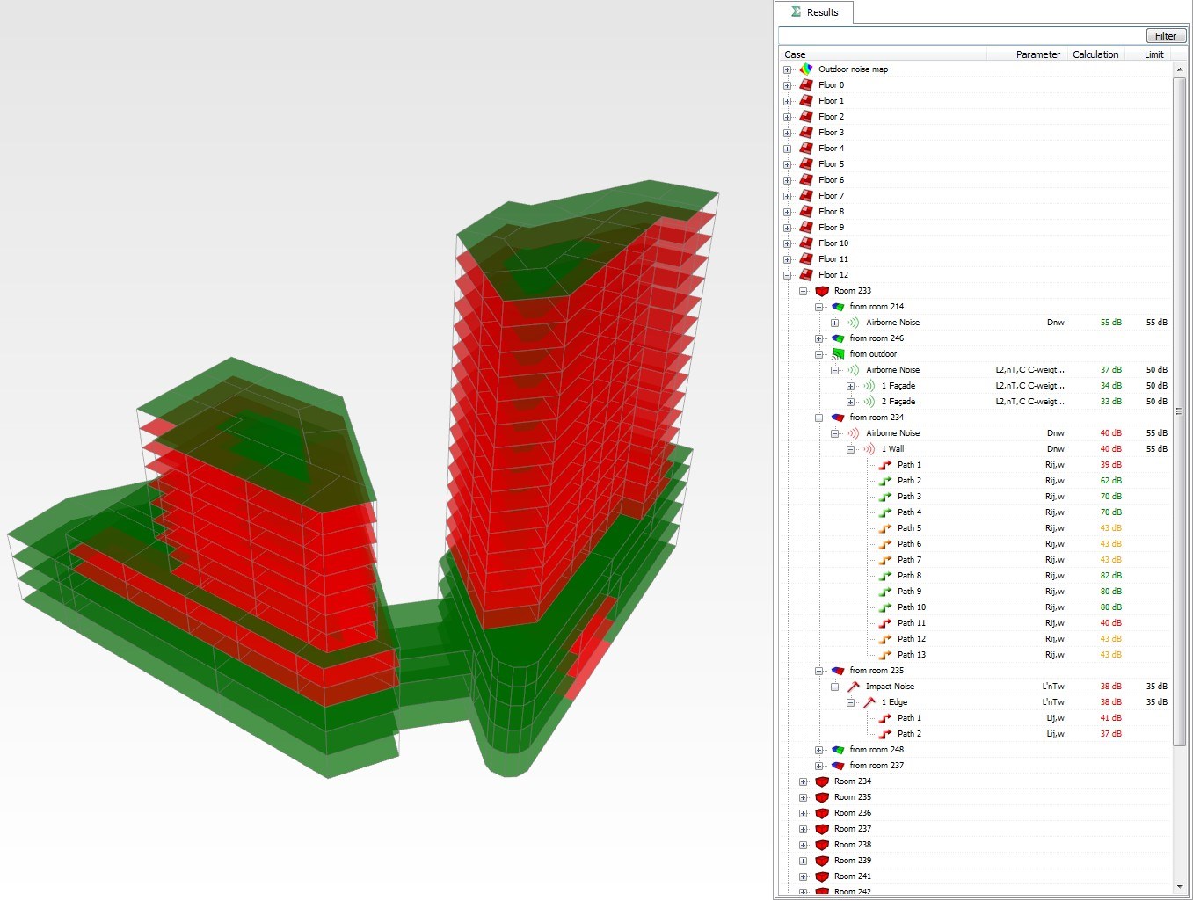Open the Results tab
Screen dimensions: 1193x901
(x=815, y=12)
